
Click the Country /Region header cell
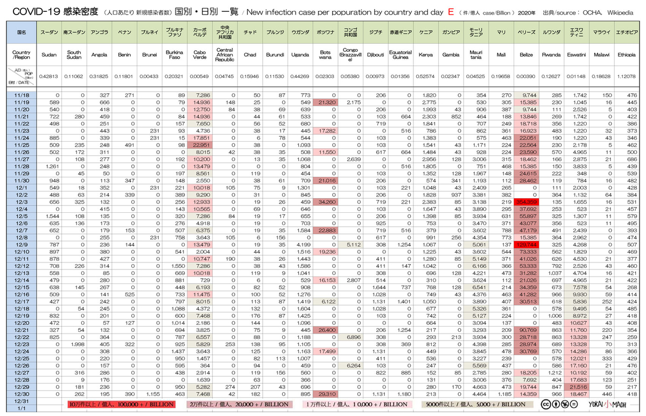22,55
